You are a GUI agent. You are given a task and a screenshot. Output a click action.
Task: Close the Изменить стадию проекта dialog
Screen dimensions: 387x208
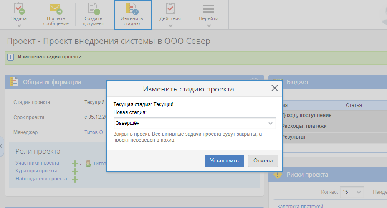point(274,88)
